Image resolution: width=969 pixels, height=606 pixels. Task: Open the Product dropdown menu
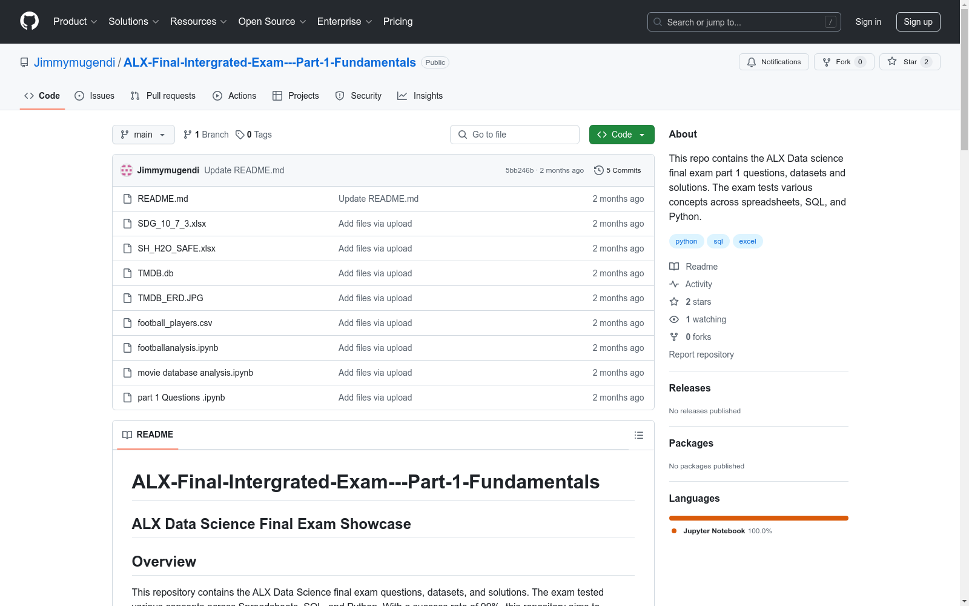point(75,22)
